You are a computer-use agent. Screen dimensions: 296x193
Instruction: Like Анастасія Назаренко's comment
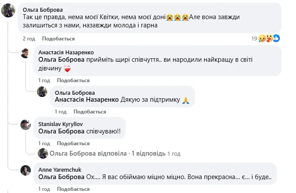73,80
